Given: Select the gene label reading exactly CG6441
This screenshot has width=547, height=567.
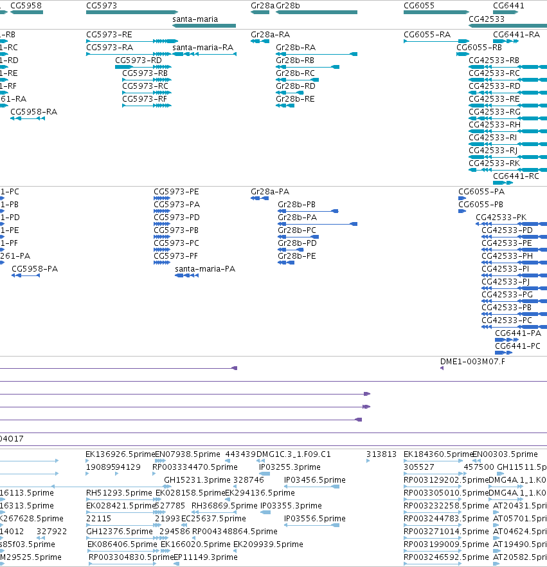Looking at the screenshot, I should pos(508,6).
